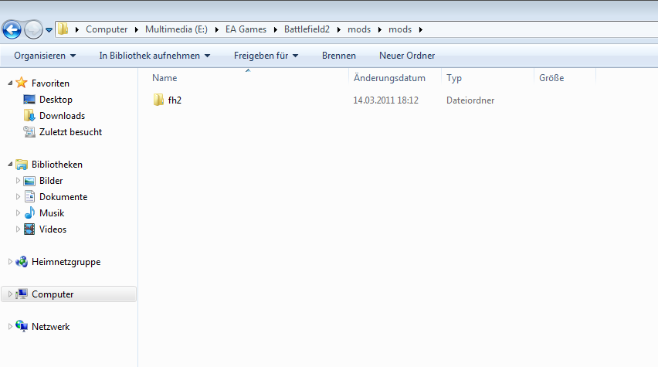This screenshot has height=367, width=658.
Task: Open the Freigeben für menu
Action: (x=266, y=56)
